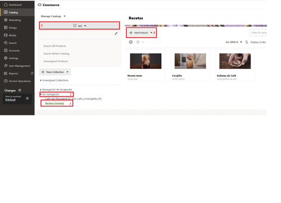Open the #default workset link
This screenshot has height=203, width=281.
pos(11,100)
